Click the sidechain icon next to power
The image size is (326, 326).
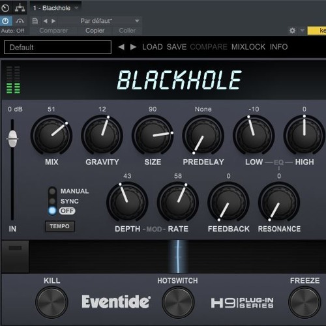[x=20, y=22]
